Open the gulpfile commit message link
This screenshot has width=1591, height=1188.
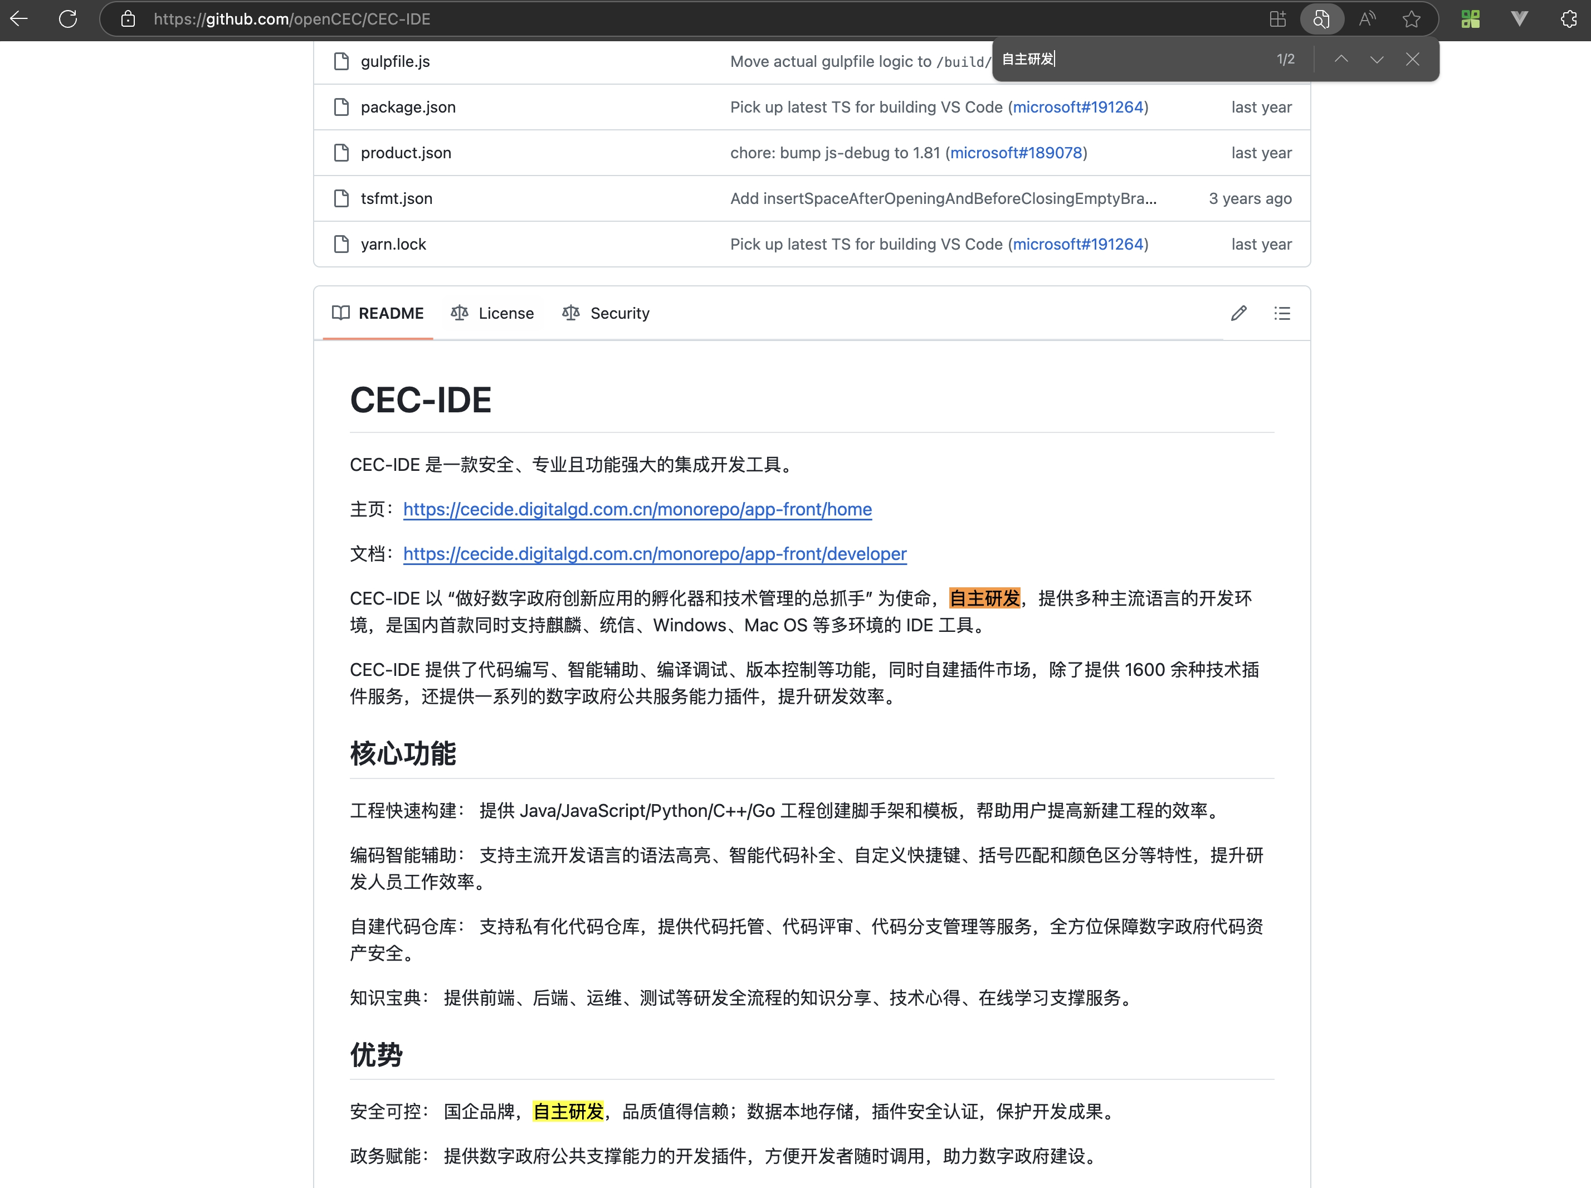[861, 61]
